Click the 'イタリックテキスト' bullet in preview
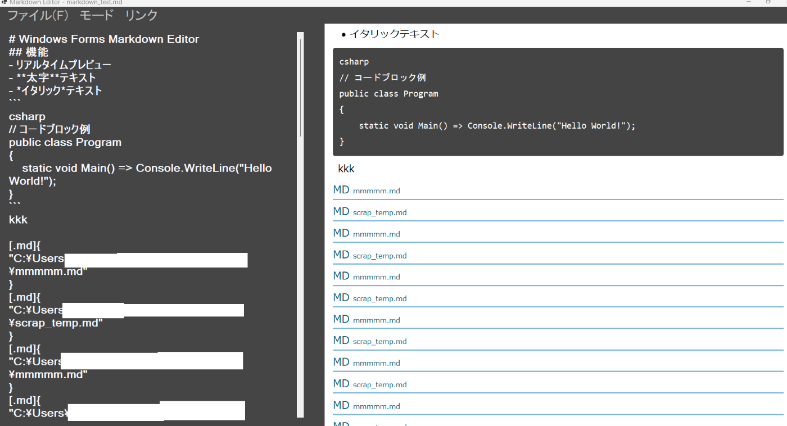The image size is (787, 426). coord(394,34)
